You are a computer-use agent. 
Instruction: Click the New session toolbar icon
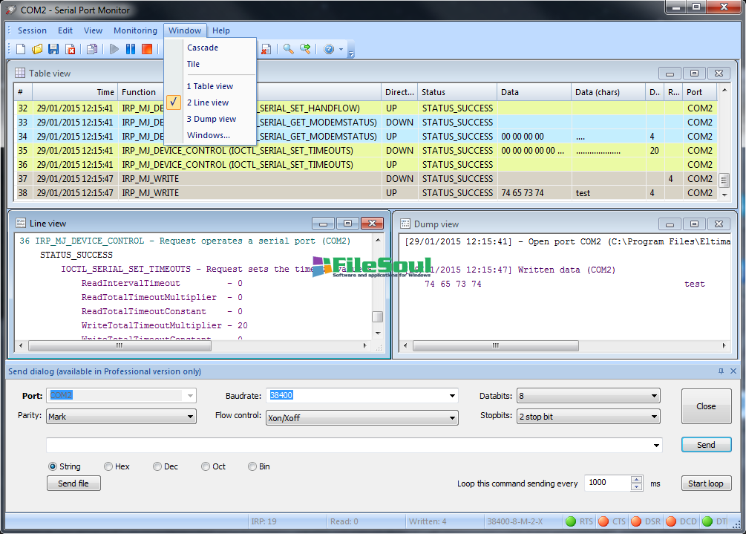click(21, 49)
